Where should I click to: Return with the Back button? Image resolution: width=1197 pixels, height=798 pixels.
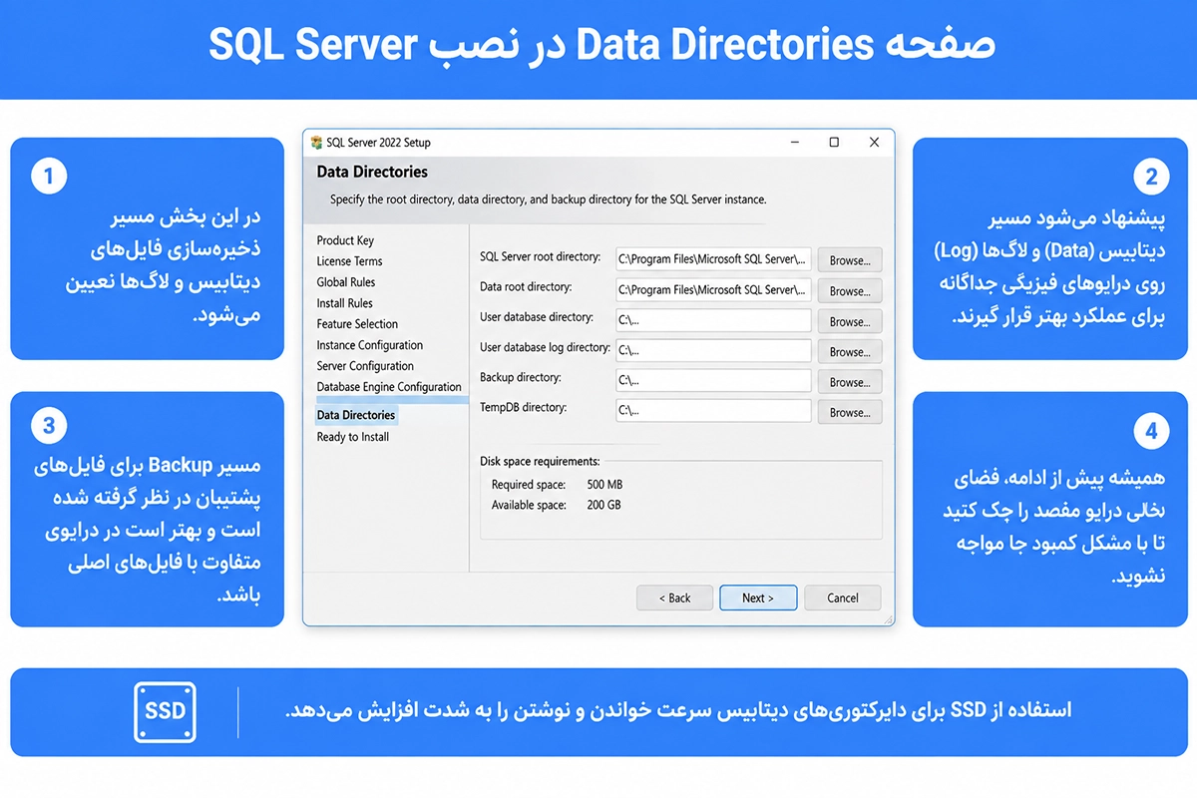(x=675, y=598)
